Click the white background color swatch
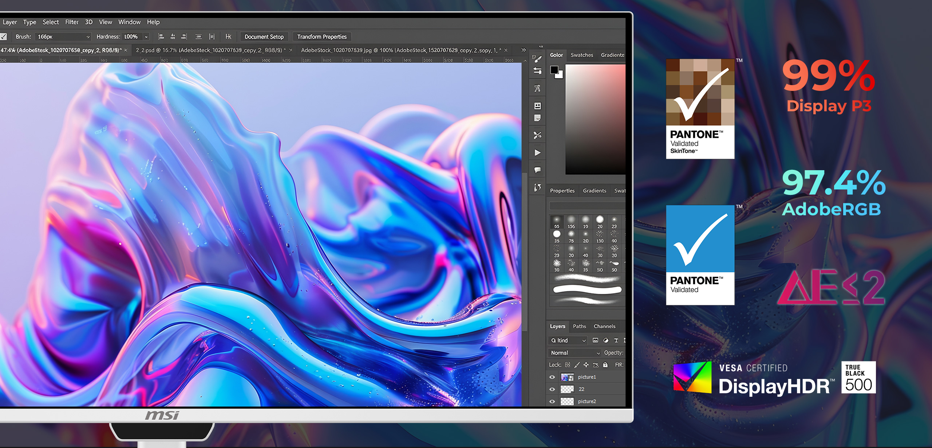Screen dimensions: 932x448 point(560,75)
